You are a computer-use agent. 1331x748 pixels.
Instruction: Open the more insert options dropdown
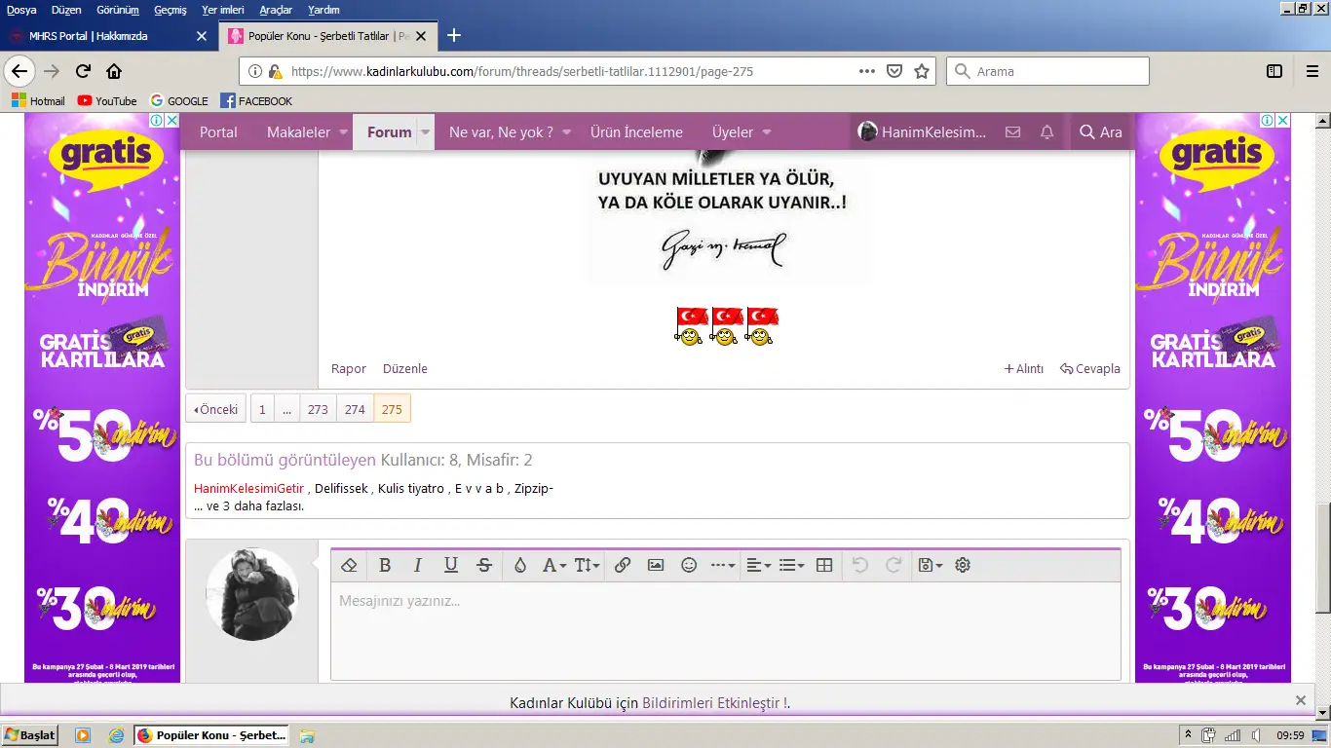(723, 565)
